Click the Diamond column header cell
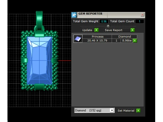 [125, 37]
